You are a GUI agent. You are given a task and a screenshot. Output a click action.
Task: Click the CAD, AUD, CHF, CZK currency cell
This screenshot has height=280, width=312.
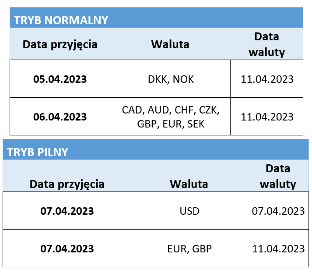tap(170, 117)
